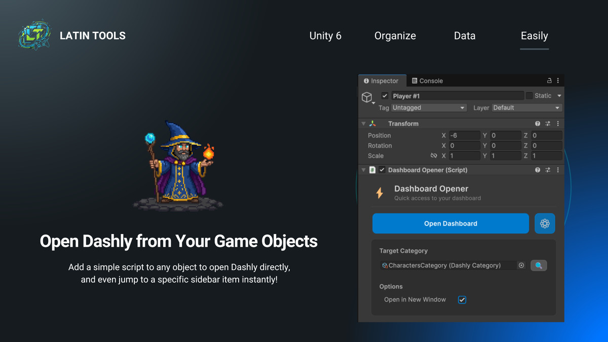The width and height of the screenshot is (608, 342).
Task: Click the search icon next to Target Category
Action: pos(539,265)
